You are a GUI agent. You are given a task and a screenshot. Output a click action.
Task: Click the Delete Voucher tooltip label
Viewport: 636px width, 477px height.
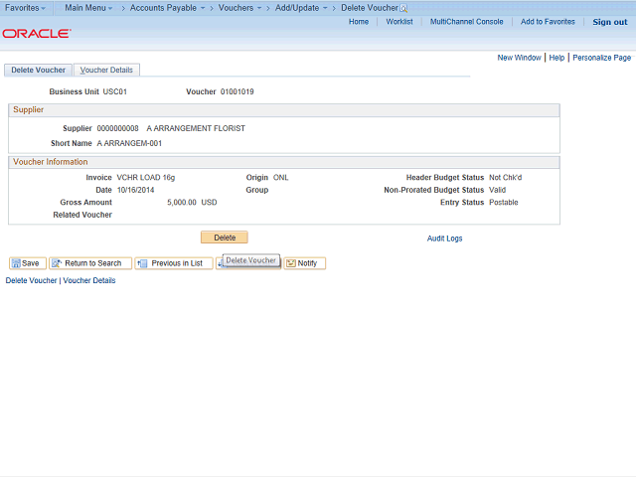[x=251, y=260]
